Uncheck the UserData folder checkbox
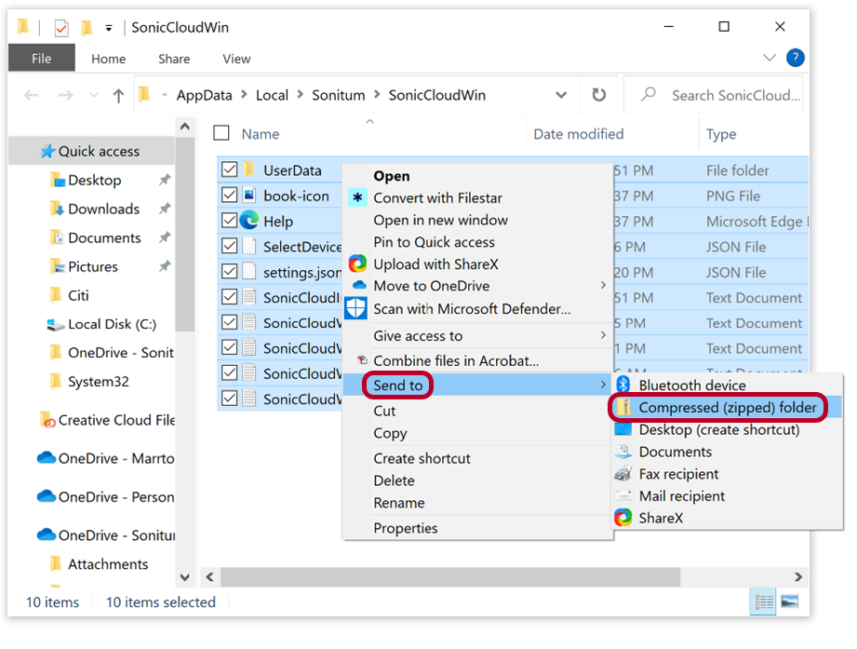 pyautogui.click(x=229, y=169)
